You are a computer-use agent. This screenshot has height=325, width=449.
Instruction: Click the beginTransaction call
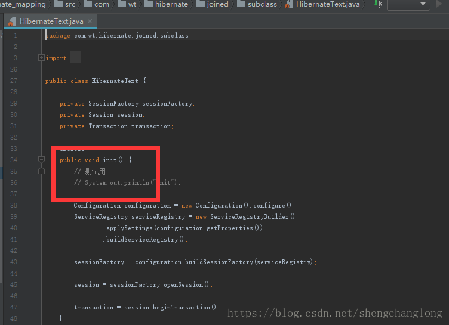tap(182, 307)
